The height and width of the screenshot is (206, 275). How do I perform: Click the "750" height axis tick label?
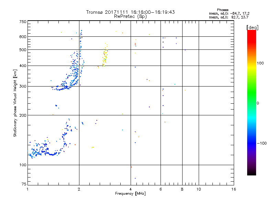point(23,22)
